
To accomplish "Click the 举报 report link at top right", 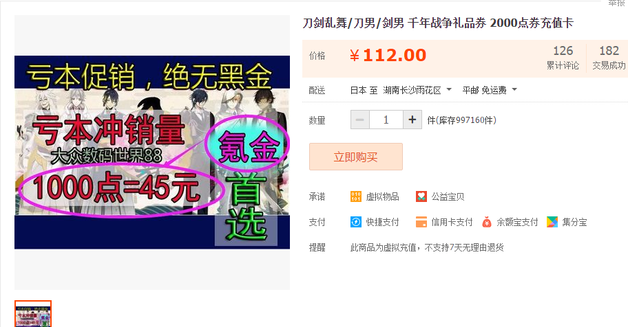I will (617, 3).
